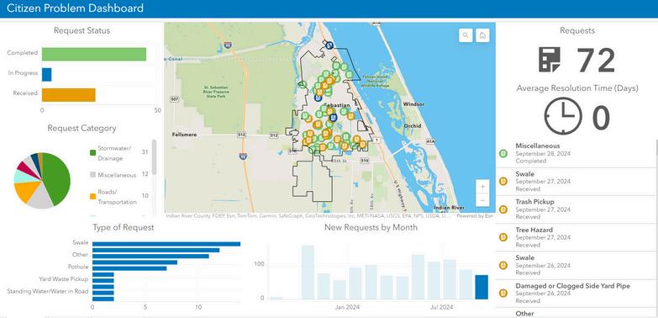
Task: Click the Trash Pickup received status icon
Action: [503, 209]
